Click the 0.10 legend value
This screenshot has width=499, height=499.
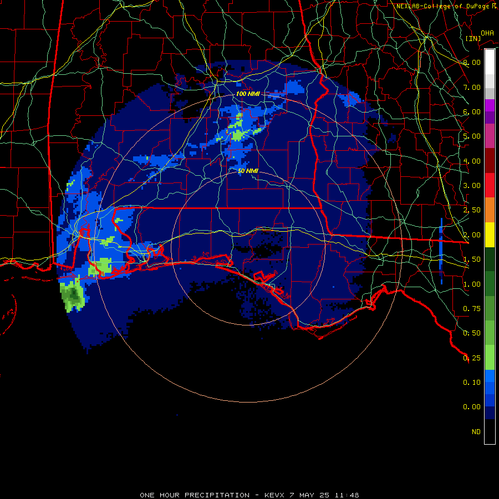pyautogui.click(x=472, y=383)
